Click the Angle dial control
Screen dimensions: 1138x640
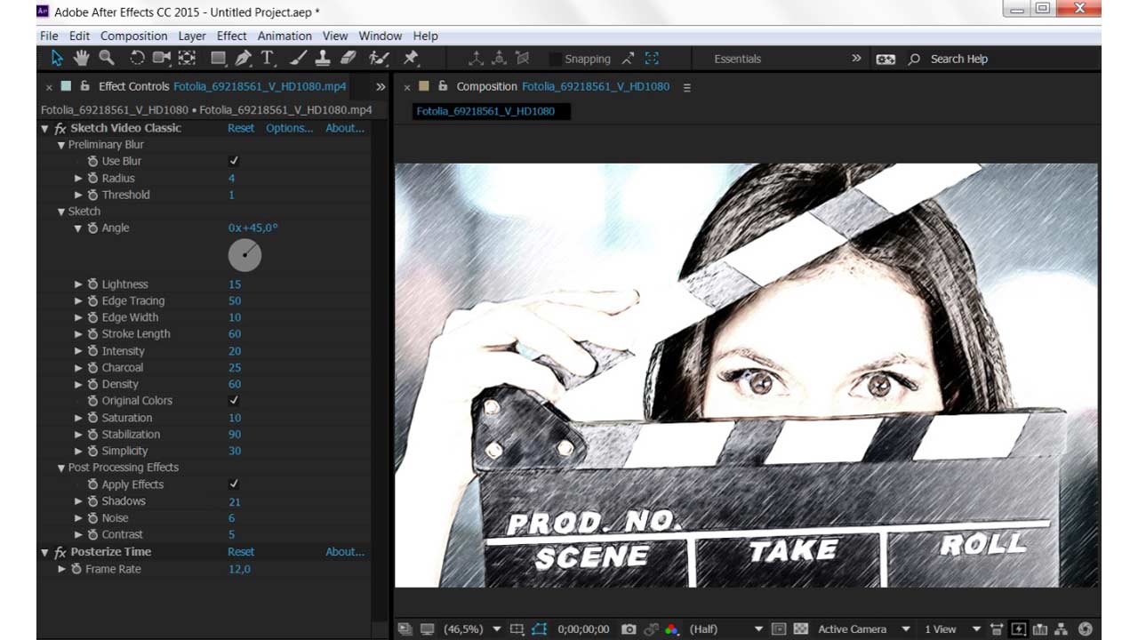[244, 256]
